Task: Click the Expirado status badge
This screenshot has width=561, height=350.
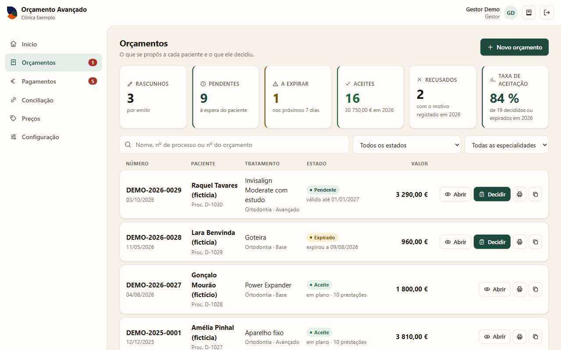Action: click(322, 238)
